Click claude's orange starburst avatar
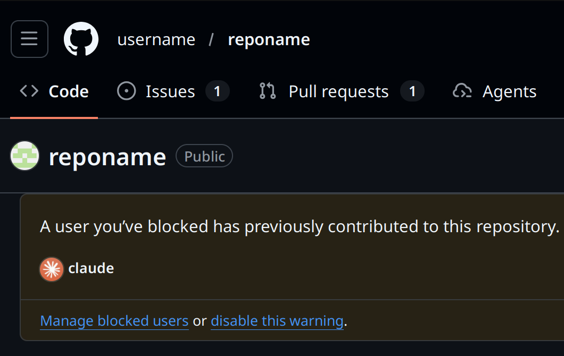The image size is (564, 356). pyautogui.click(x=52, y=269)
